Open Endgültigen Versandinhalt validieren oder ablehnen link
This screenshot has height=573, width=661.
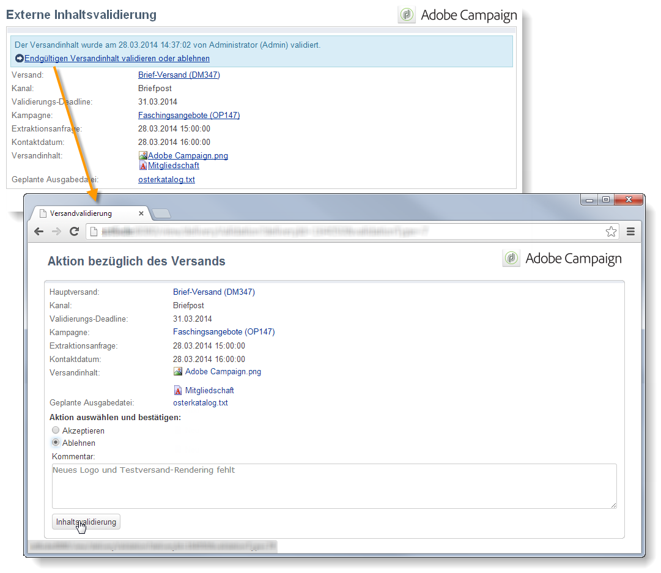pos(117,58)
